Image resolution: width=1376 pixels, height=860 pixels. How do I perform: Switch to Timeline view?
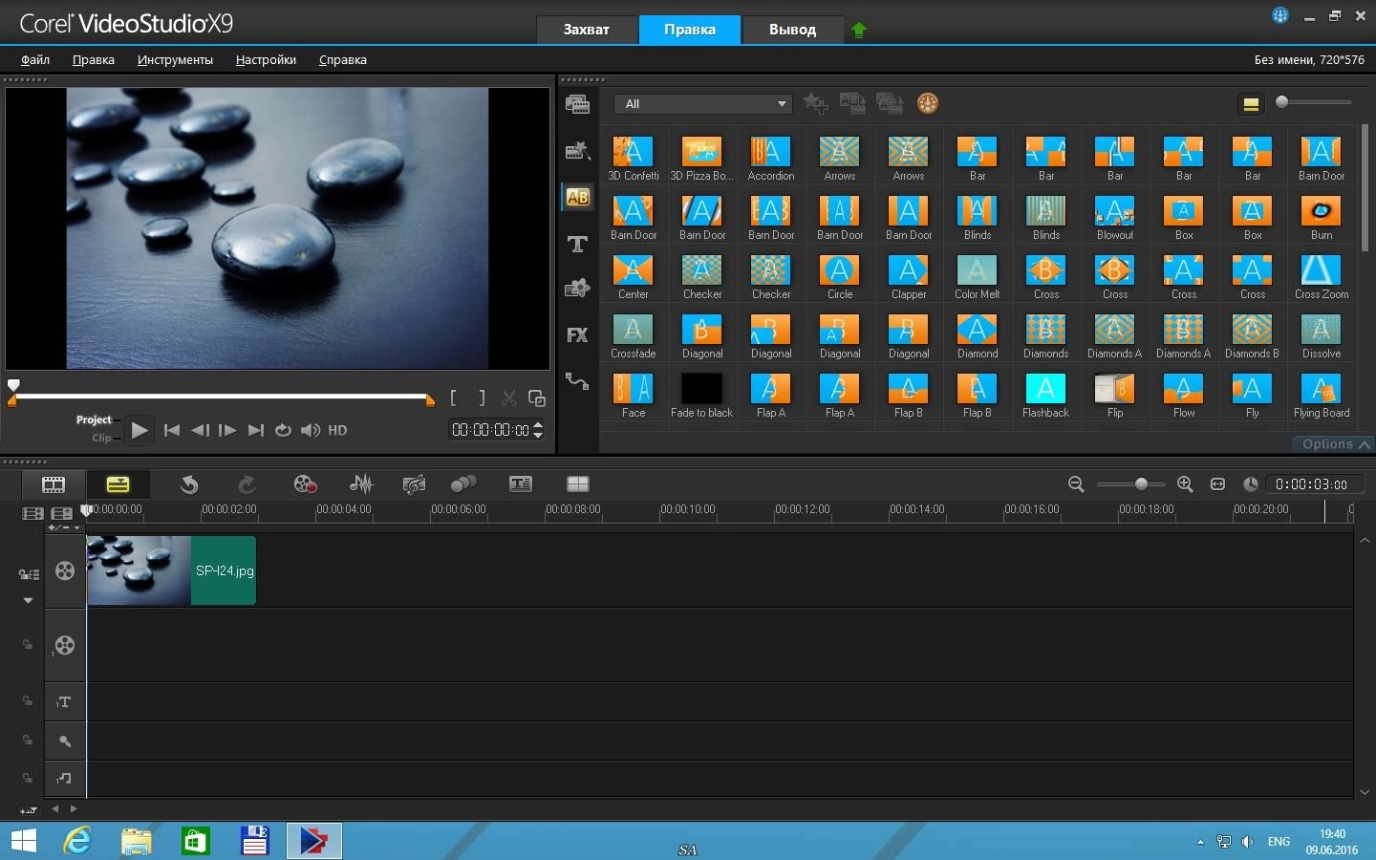tap(118, 484)
